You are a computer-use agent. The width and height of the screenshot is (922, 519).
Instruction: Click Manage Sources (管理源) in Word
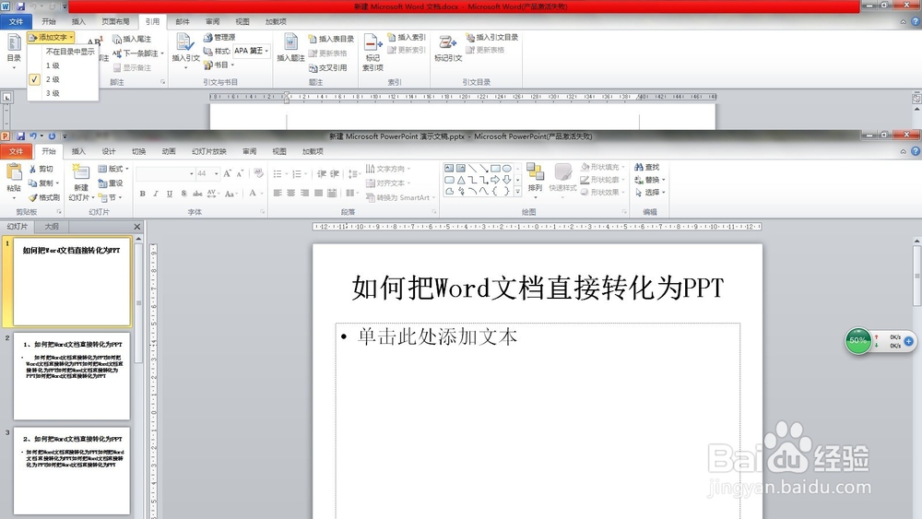[219, 37]
